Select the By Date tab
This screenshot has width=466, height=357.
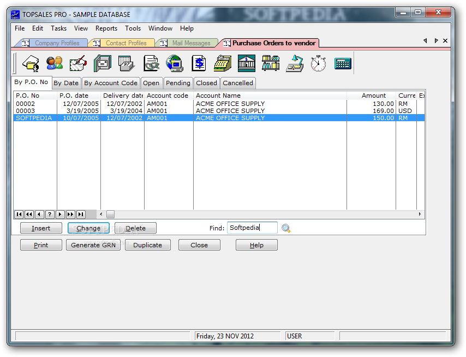(66, 83)
